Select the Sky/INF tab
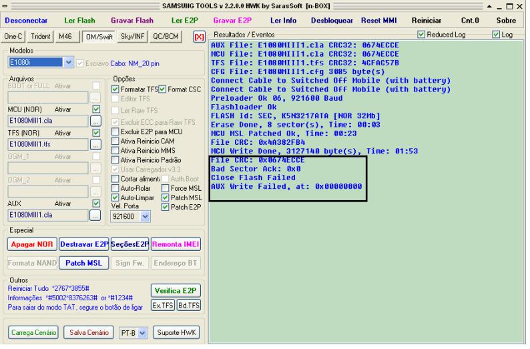 coord(132,35)
